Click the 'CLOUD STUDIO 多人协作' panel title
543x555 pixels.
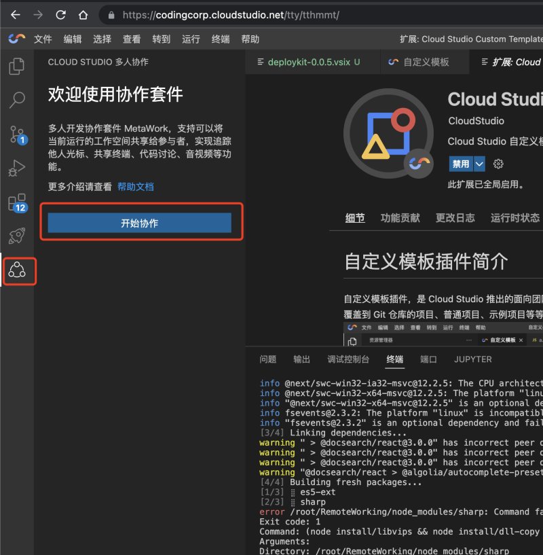[98, 62]
